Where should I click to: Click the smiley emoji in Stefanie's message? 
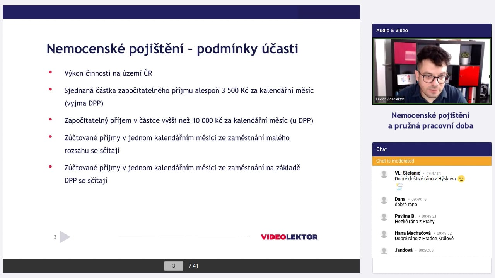click(x=461, y=179)
